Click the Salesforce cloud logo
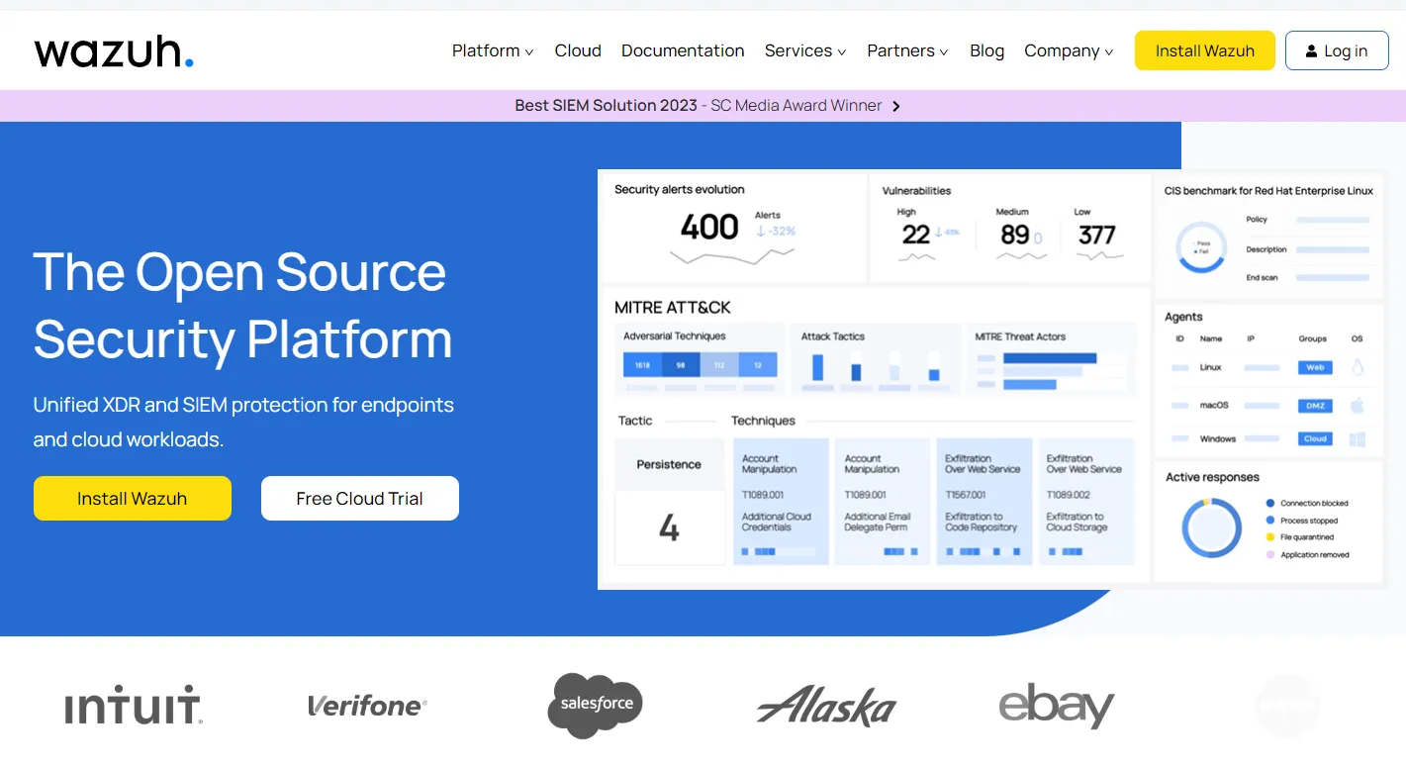Image resolution: width=1406 pixels, height=766 pixels. tap(596, 705)
